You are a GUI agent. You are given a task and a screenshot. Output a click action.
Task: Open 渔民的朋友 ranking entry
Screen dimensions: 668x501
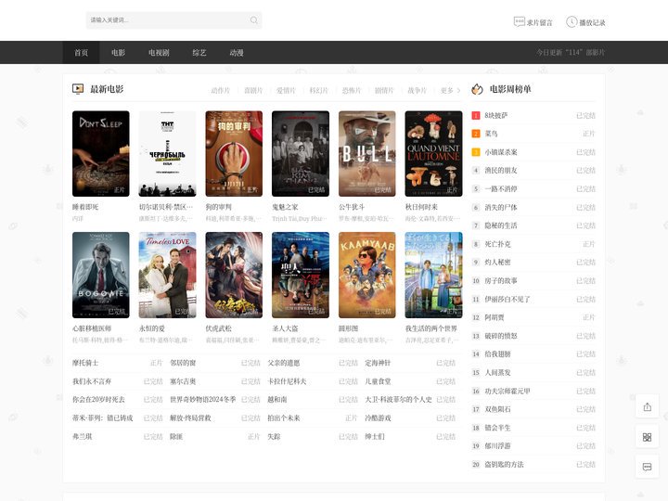(x=501, y=171)
